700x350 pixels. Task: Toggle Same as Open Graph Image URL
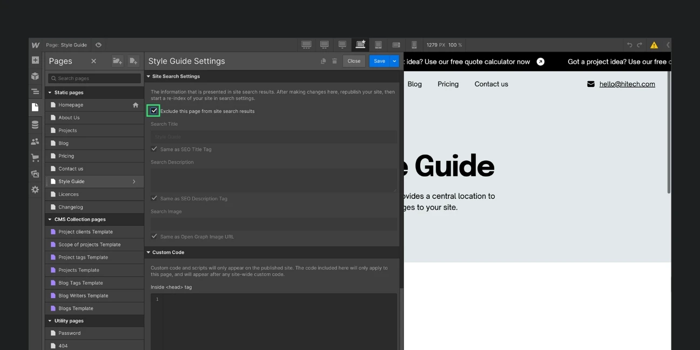(154, 236)
